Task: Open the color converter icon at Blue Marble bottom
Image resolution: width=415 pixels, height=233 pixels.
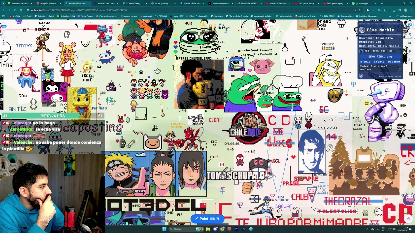Action: click(x=361, y=76)
